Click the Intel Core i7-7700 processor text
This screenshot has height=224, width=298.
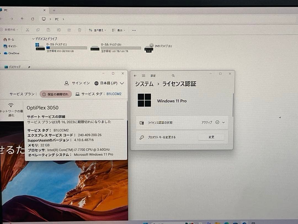point(78,150)
